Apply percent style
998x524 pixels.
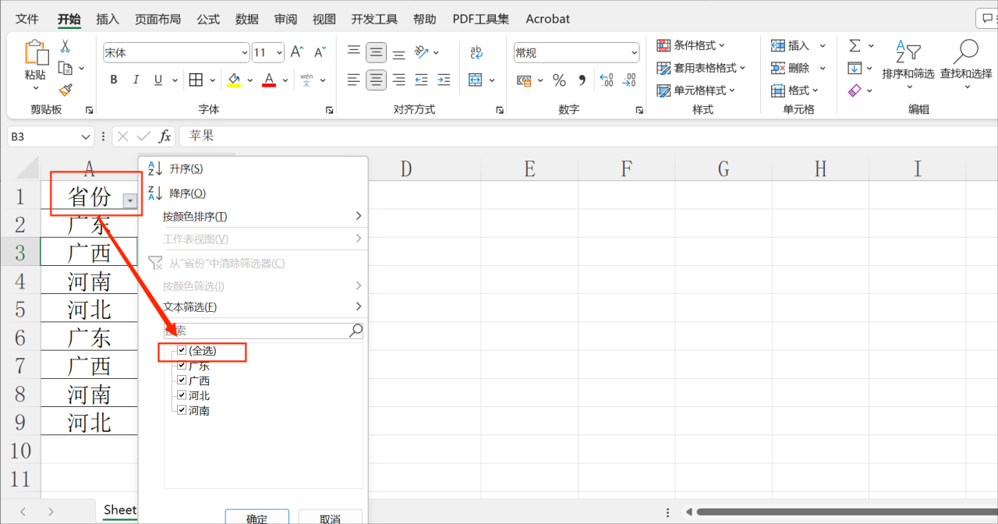coord(559,80)
